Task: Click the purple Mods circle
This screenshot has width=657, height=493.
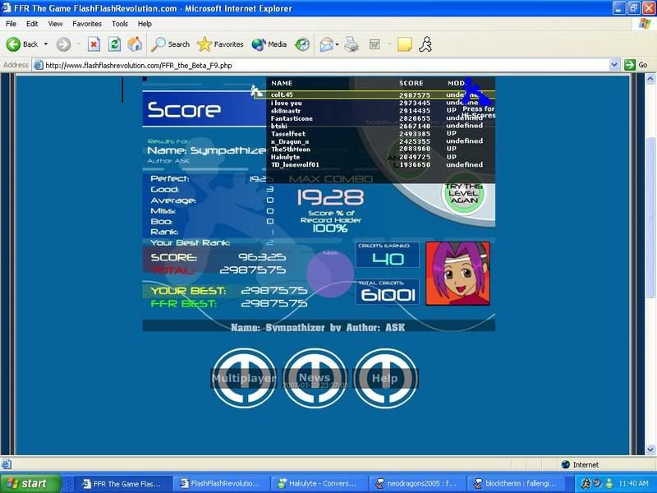Action: tap(330, 274)
